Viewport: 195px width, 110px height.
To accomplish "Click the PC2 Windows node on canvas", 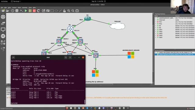I will pos(95,73).
